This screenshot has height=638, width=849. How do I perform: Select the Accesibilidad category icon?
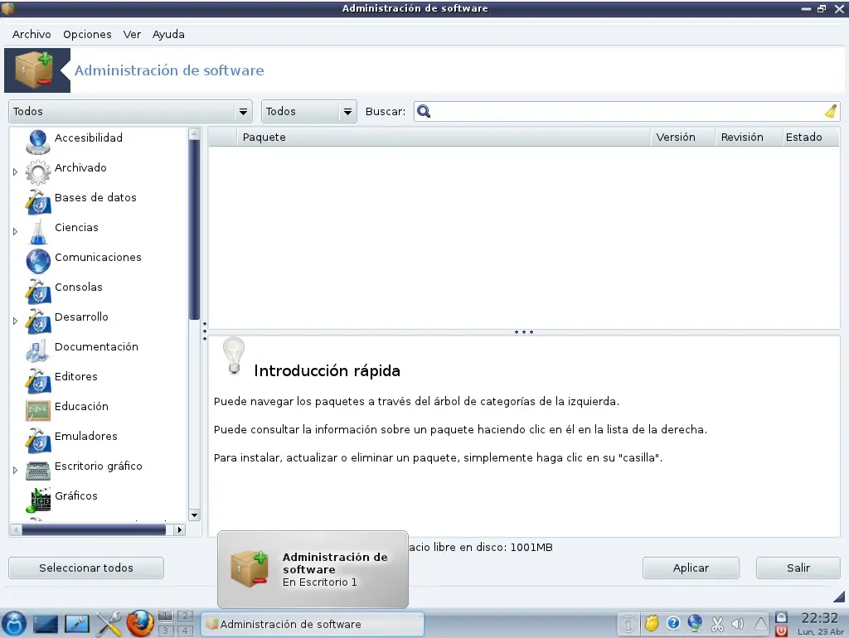[x=38, y=142]
